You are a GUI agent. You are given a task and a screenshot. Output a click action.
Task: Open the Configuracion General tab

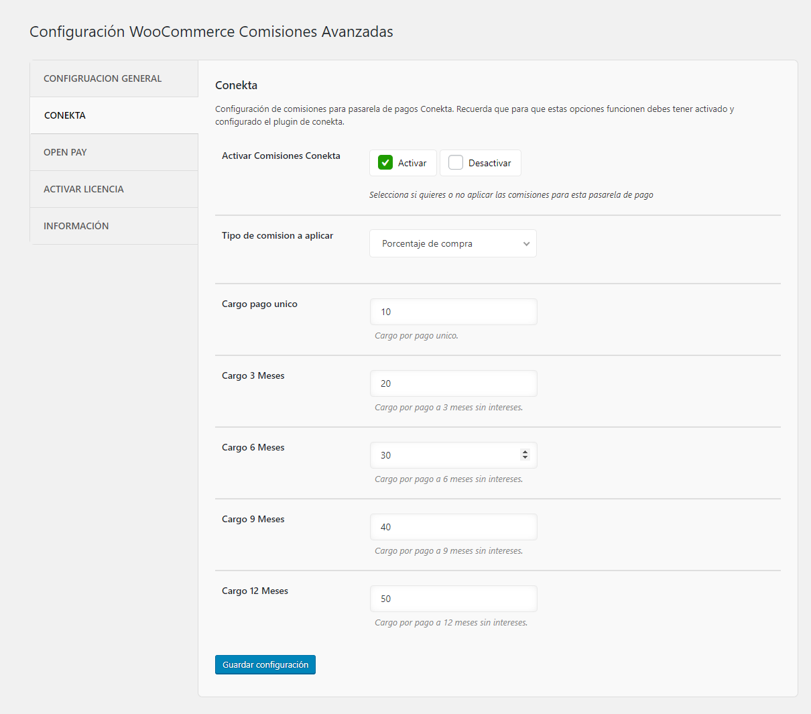(x=103, y=78)
